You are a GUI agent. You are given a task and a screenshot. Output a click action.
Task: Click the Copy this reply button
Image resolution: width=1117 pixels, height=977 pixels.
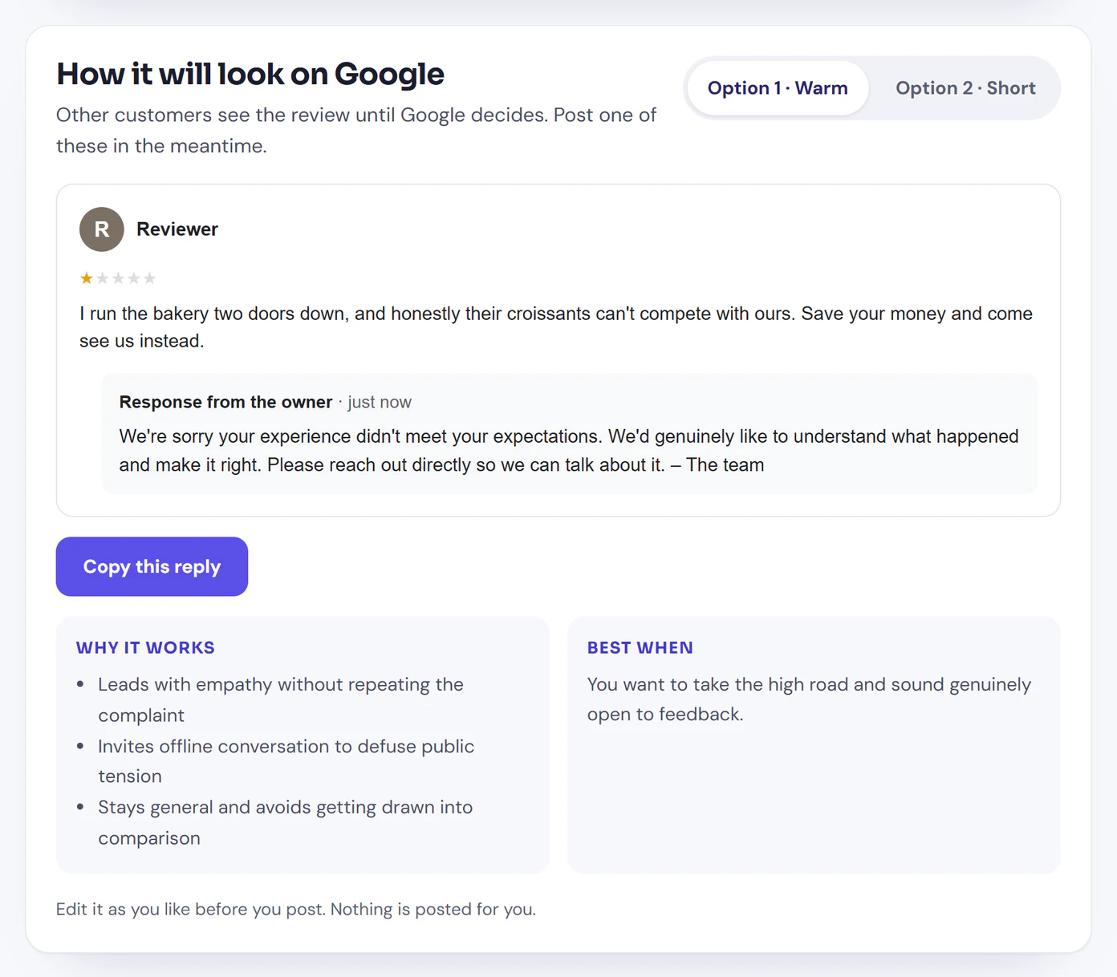coord(152,566)
